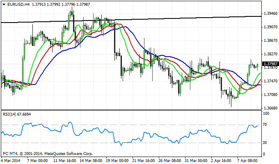
Task: Click the triangle arrow beside EURUSD,H4
Action: (4, 5)
